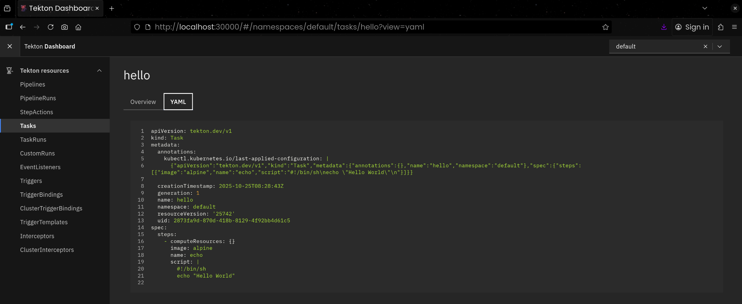This screenshot has width=742, height=304.
Task: Navigate to TriggerBindings
Action: tap(42, 195)
